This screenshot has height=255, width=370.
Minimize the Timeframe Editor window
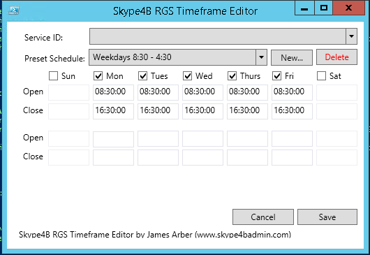click(304, 8)
